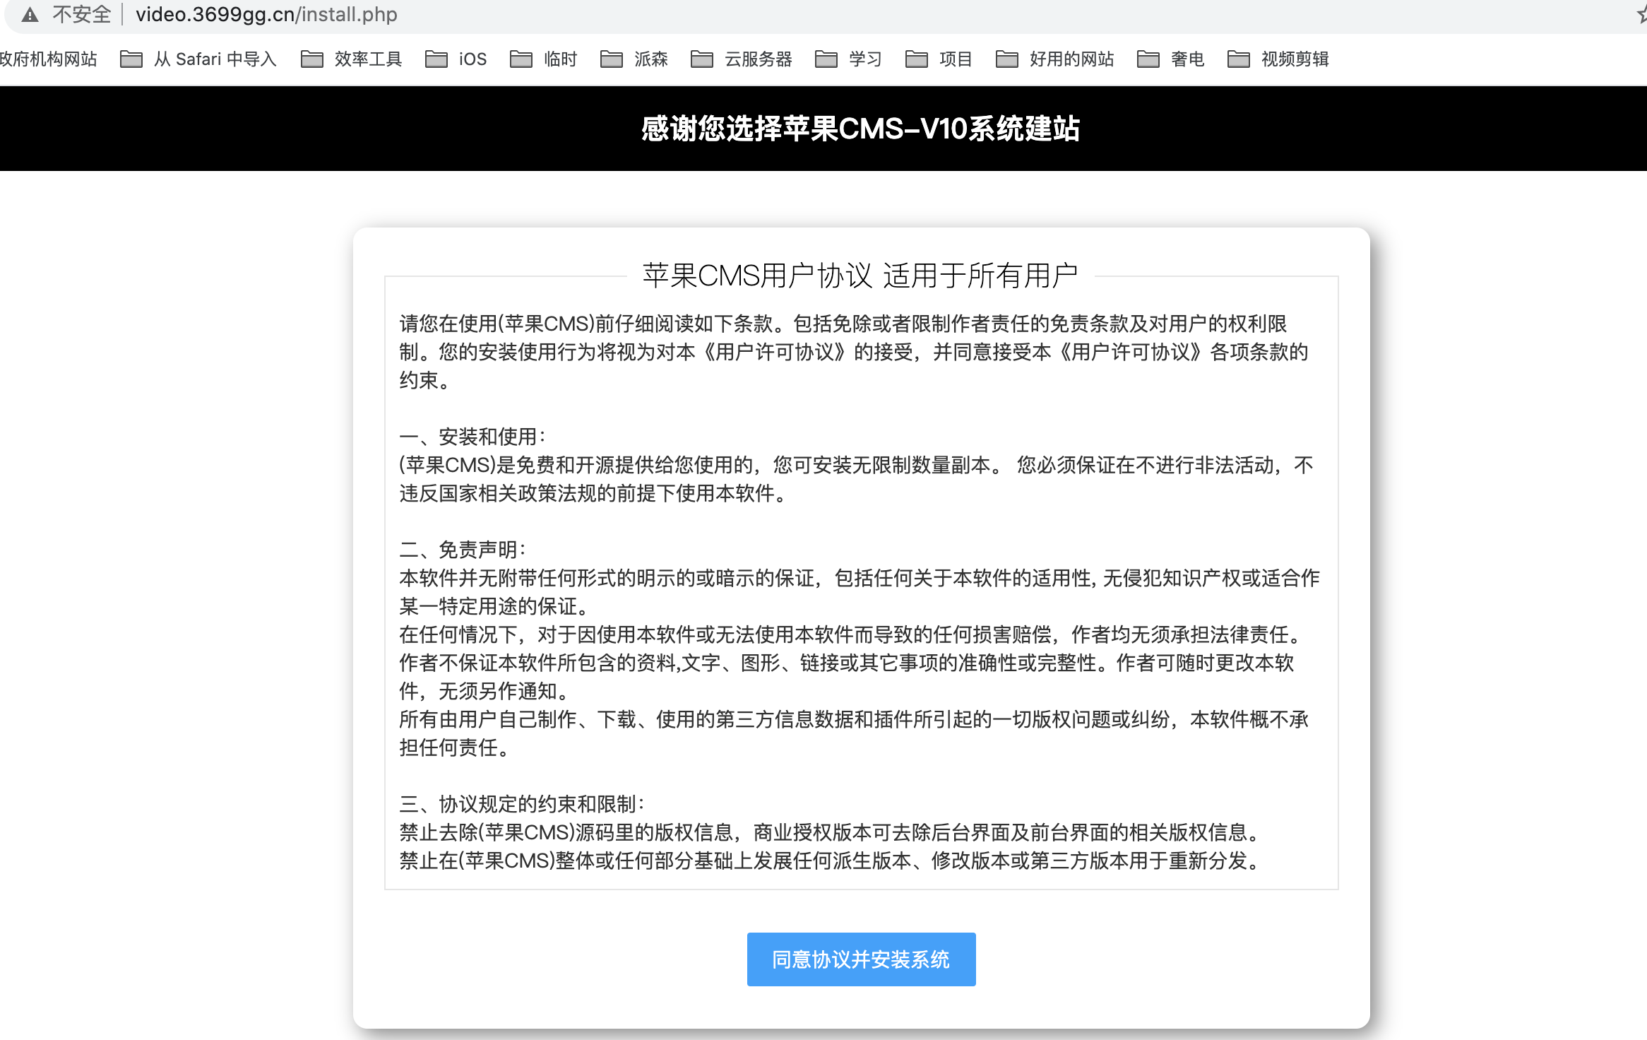
Task: Open the 派森 bookmark folder
Action: tap(634, 59)
